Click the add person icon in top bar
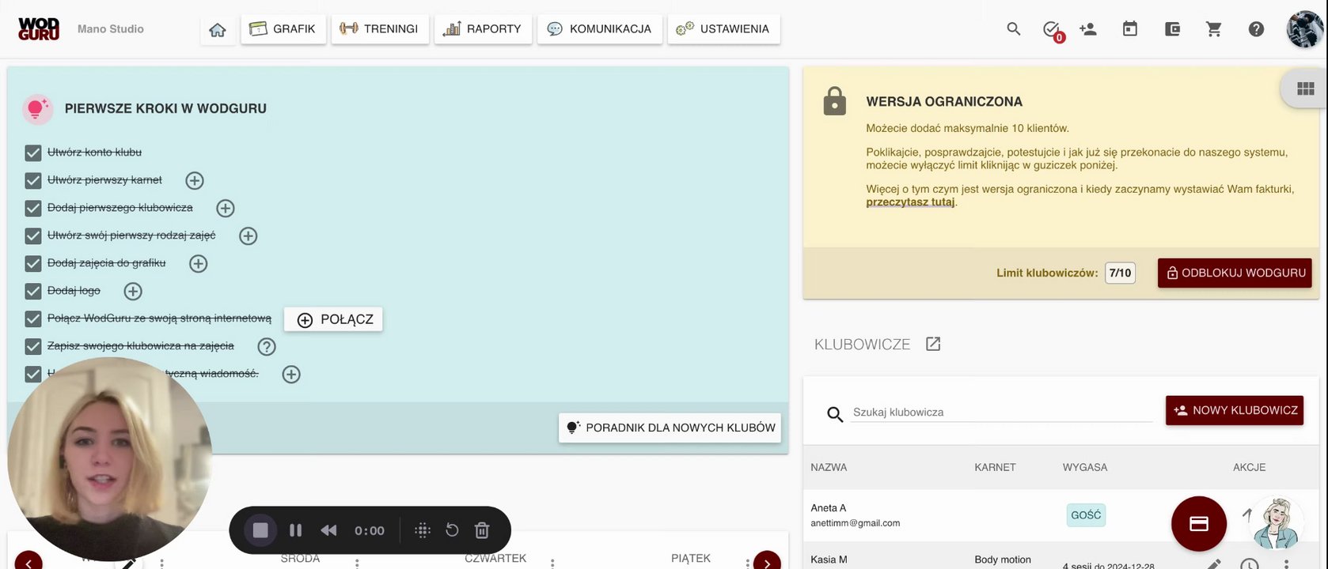 (x=1088, y=29)
